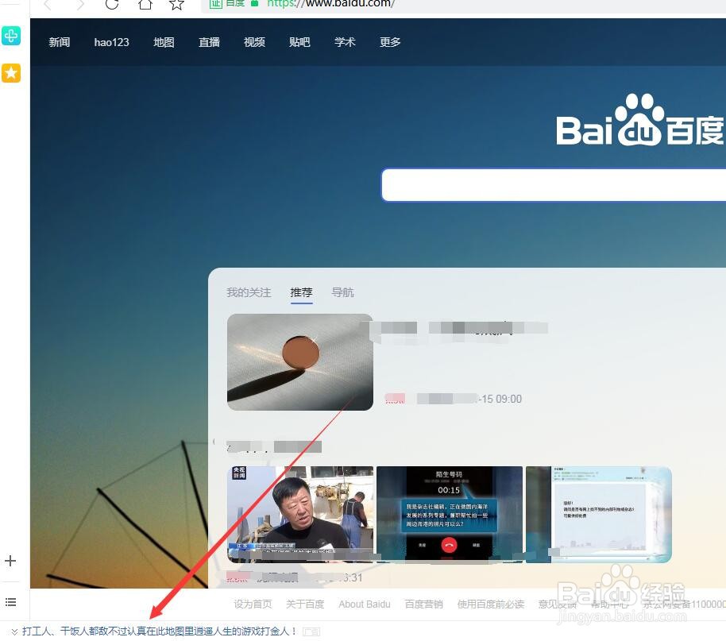726x641 pixels.
Task: Collapse the bottom news ticker chevron
Action: [14, 631]
